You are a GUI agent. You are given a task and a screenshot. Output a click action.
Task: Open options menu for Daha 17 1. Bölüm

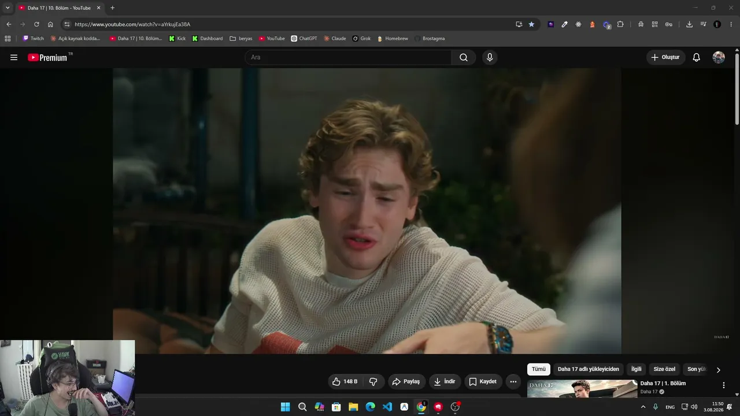pos(723,385)
